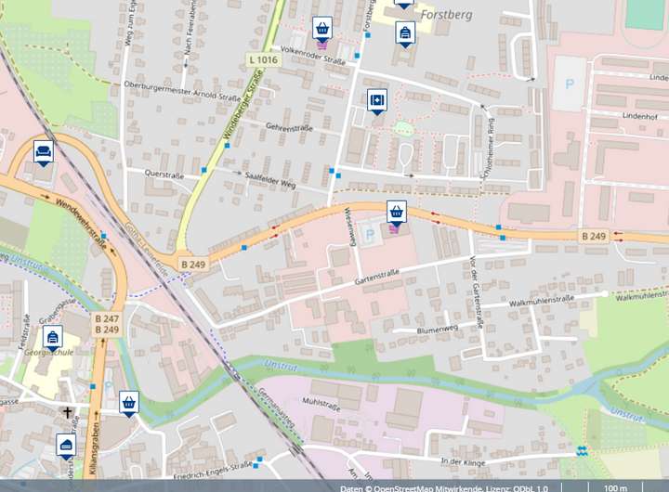Viewport: 669px width, 492px height.
Task: Open partially visible marker at top edge
Action: (403, 5)
